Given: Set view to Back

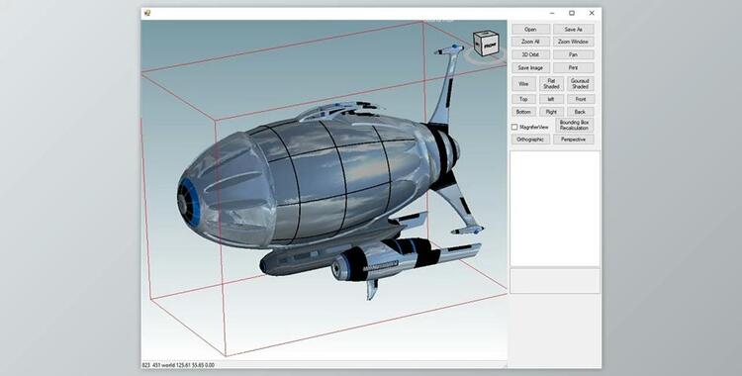Looking at the screenshot, I should pyautogui.click(x=580, y=112).
